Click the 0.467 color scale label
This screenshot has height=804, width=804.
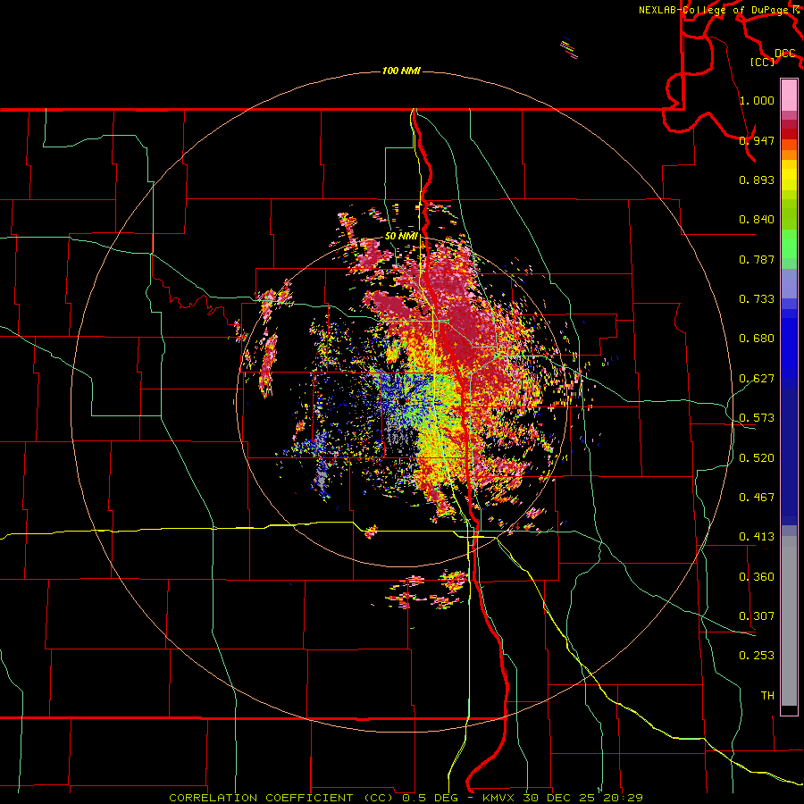point(757,498)
